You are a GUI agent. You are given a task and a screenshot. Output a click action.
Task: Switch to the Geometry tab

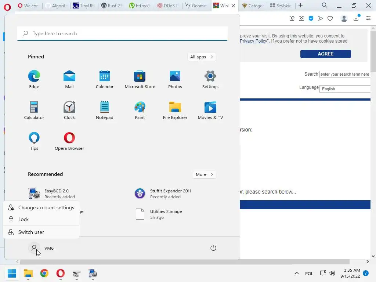(196, 6)
